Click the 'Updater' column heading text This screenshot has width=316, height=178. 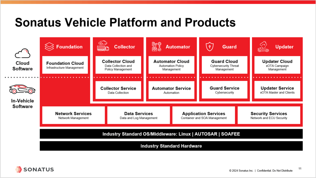(284, 47)
